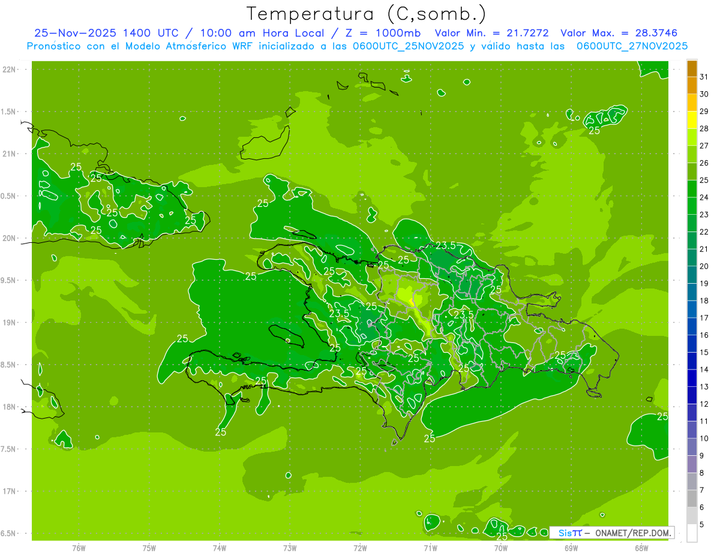Image resolution: width=720 pixels, height=556 pixels.
Task: Click the "6.5N" latitude axis label
Action: click(x=9, y=534)
